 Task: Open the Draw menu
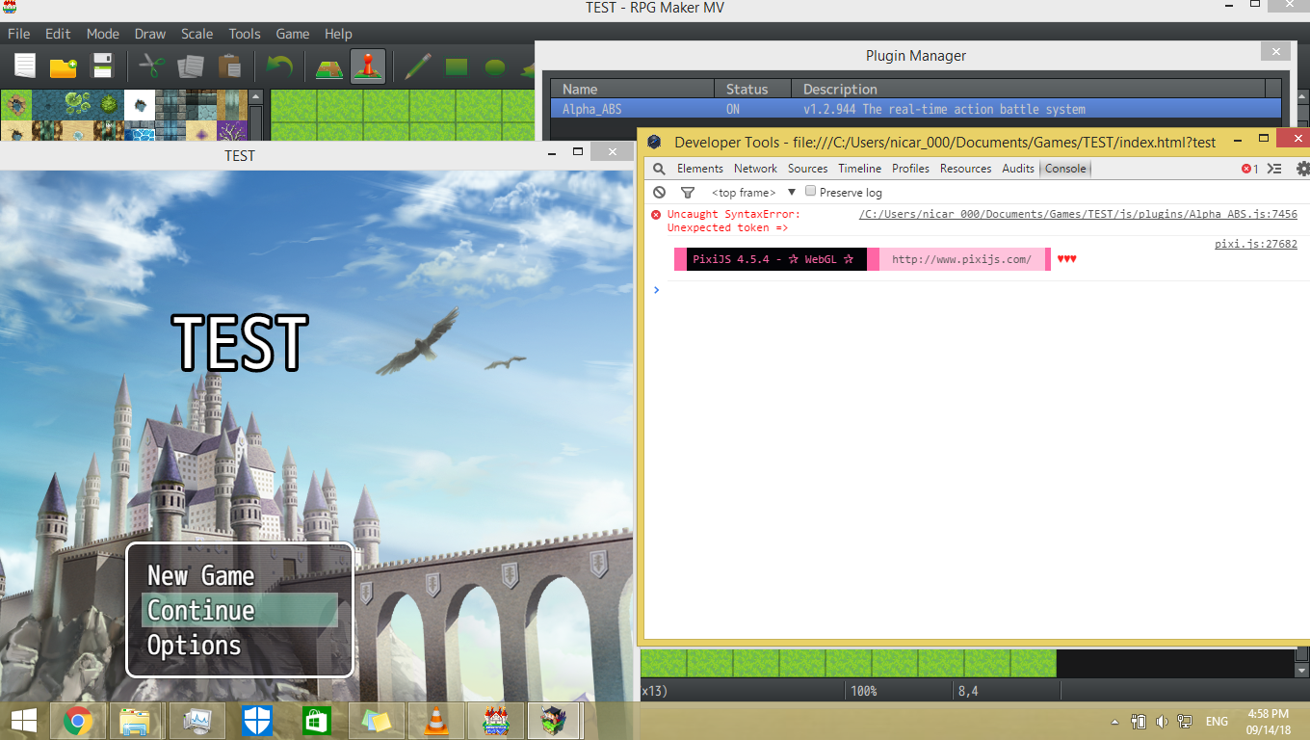click(150, 34)
